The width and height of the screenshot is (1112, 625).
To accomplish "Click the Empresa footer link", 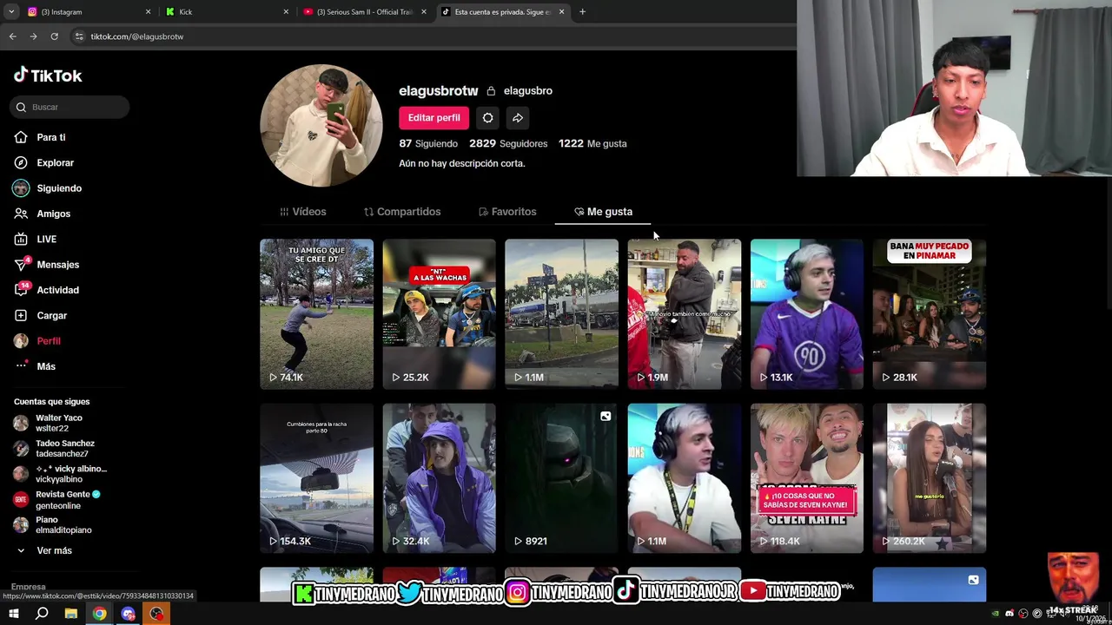I will 28,587.
